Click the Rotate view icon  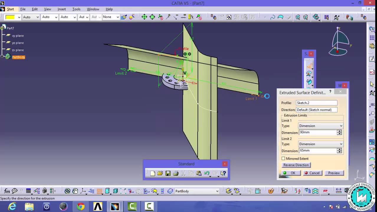(153, 17)
